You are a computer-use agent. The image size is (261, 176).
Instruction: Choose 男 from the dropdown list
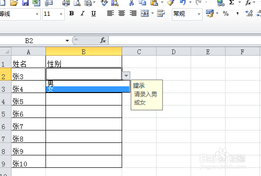click(x=88, y=83)
